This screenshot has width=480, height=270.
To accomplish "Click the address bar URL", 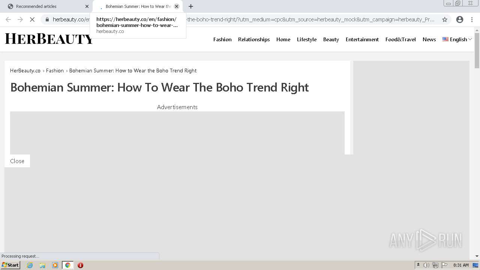I will click(244, 19).
